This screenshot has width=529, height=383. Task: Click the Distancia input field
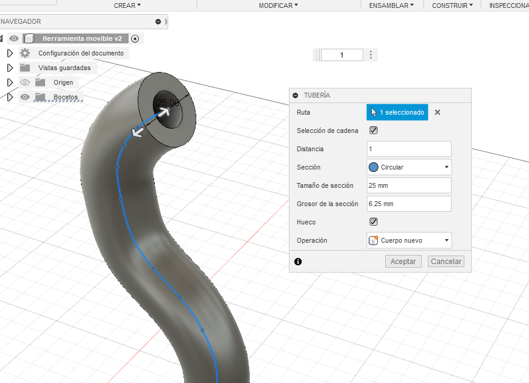tap(409, 149)
